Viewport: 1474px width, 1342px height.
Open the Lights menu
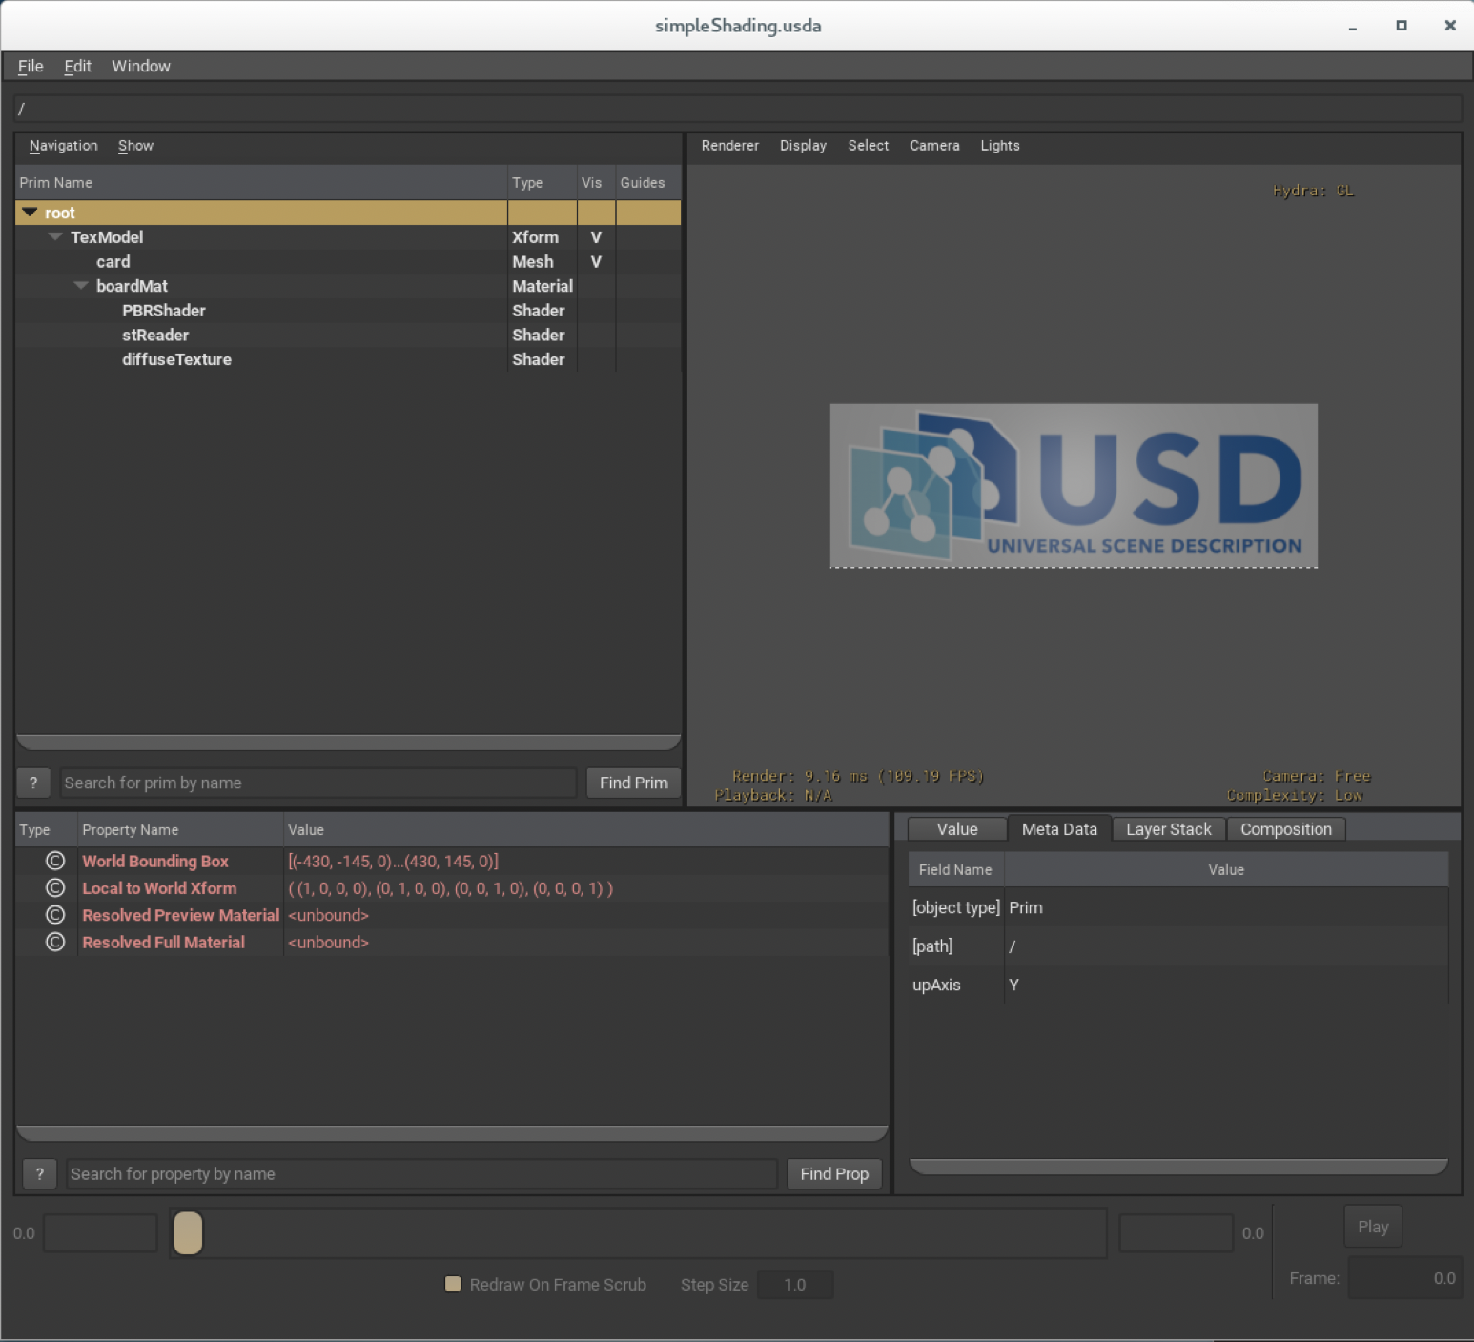(x=1000, y=146)
